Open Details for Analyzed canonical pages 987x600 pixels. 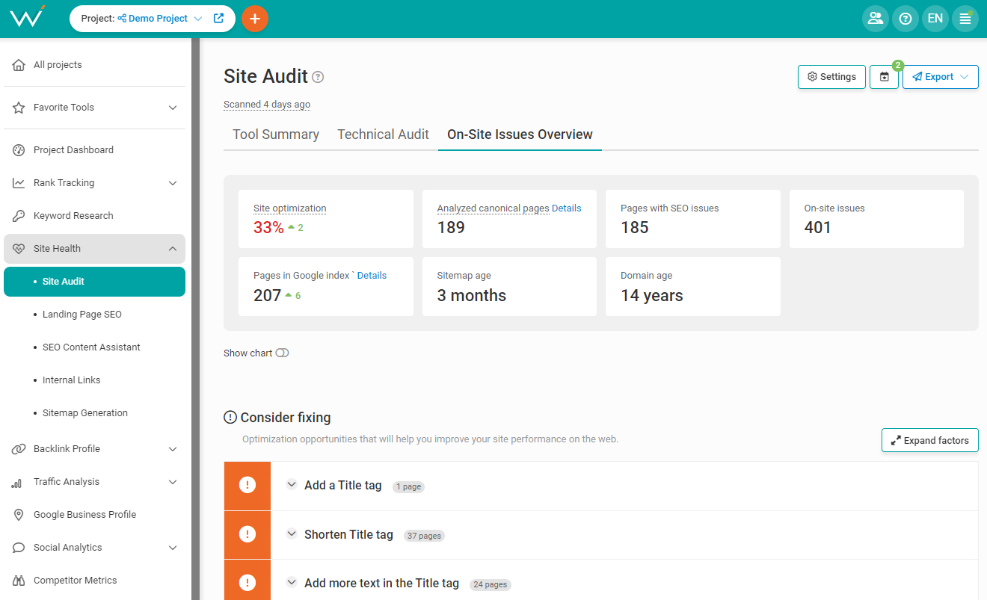(x=568, y=208)
